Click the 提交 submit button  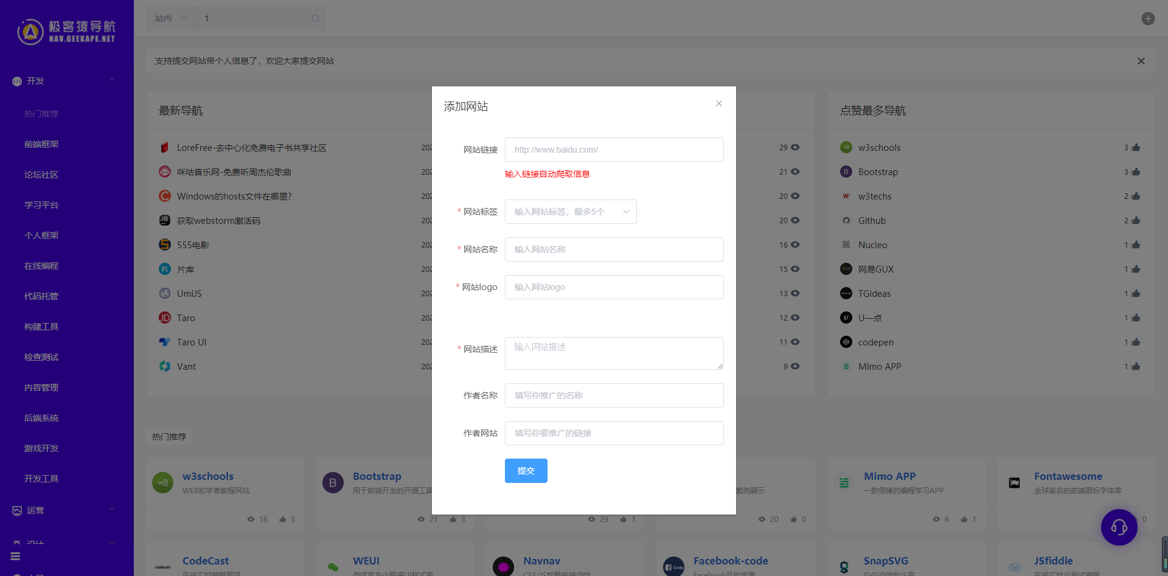point(526,471)
